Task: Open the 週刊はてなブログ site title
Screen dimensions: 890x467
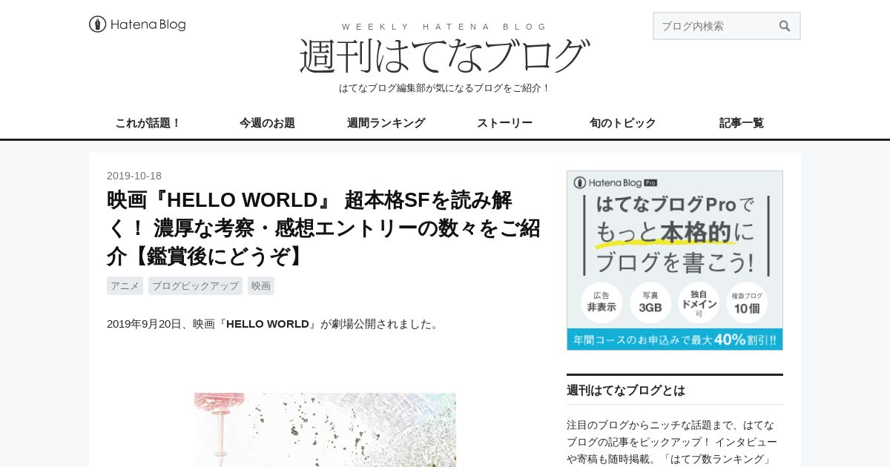Action: [x=445, y=56]
